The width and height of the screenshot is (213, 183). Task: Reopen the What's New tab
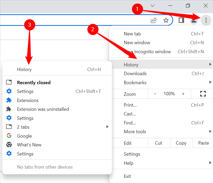tap(57, 145)
